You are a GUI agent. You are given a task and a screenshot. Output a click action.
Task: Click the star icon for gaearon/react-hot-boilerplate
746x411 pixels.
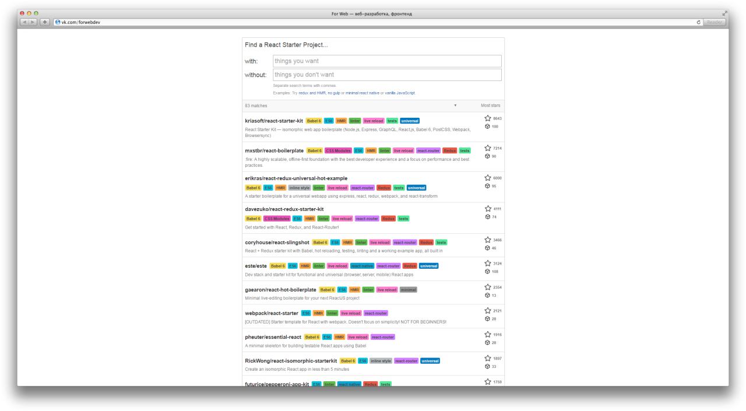click(488, 287)
